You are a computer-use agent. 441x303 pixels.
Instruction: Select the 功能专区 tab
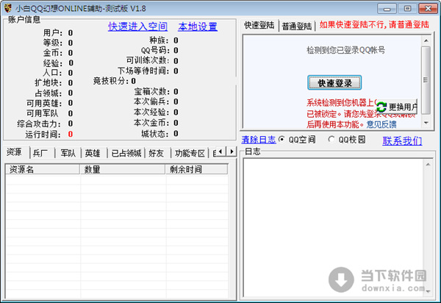[190, 153]
